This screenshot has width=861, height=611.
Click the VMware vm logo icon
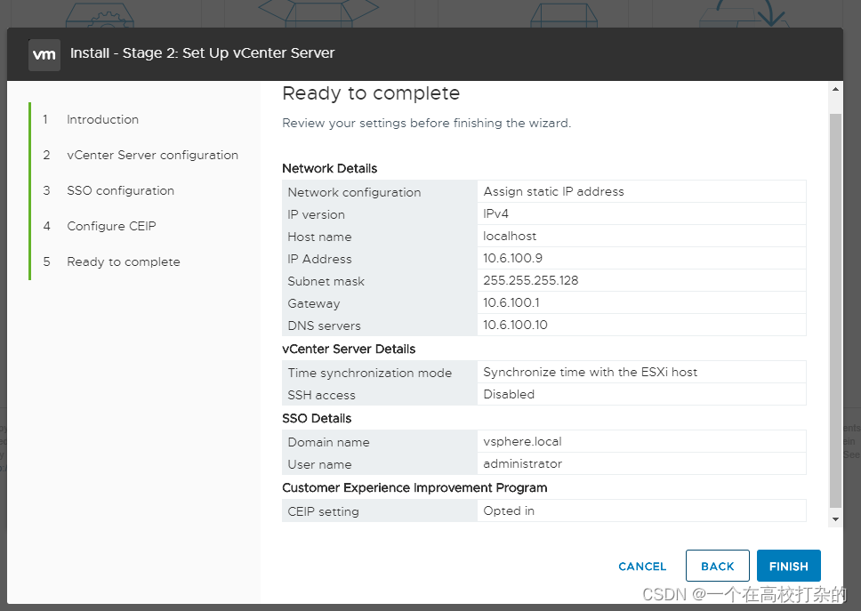[x=44, y=53]
